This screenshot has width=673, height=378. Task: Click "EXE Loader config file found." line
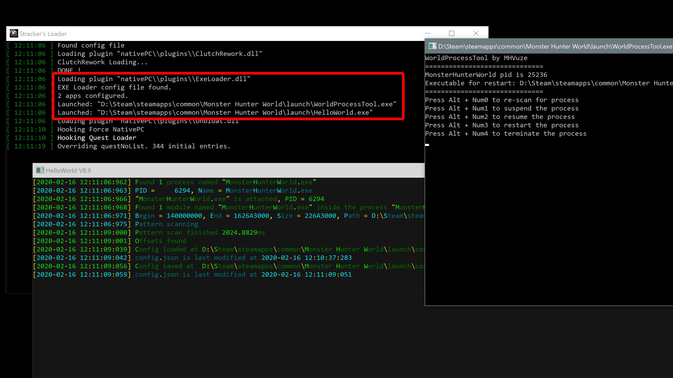[x=114, y=87]
